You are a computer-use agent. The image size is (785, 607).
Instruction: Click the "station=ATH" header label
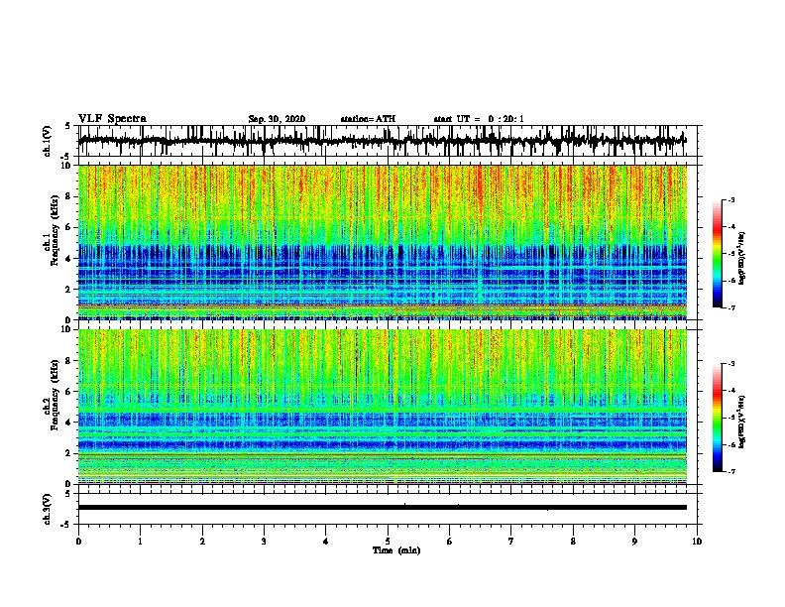(368, 119)
